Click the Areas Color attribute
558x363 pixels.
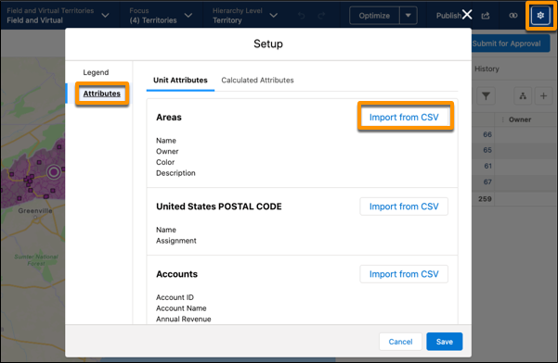coord(165,162)
